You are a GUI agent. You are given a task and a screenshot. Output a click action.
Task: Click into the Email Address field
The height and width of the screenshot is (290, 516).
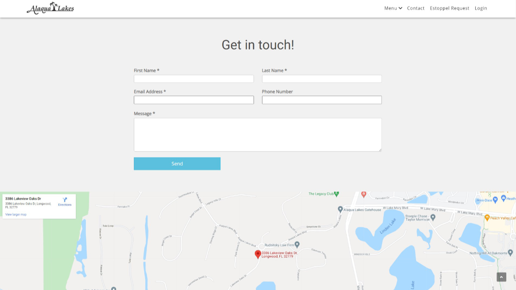point(194,100)
